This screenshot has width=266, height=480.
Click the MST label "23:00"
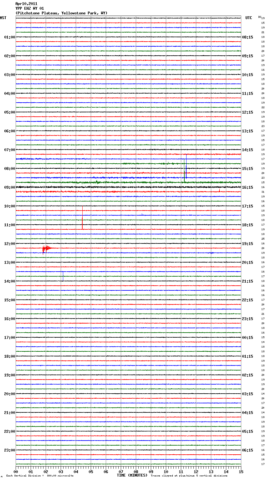(x=10, y=450)
